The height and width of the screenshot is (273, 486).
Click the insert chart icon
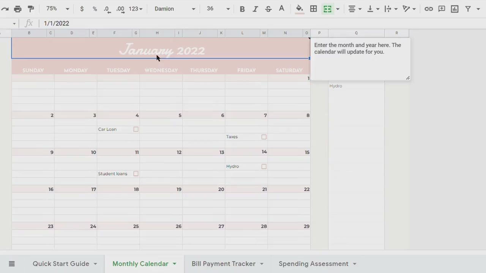point(454,9)
